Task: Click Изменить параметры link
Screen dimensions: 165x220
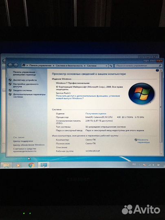Action: tap(143, 141)
